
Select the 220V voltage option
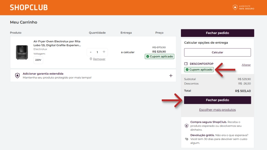coord(38,60)
